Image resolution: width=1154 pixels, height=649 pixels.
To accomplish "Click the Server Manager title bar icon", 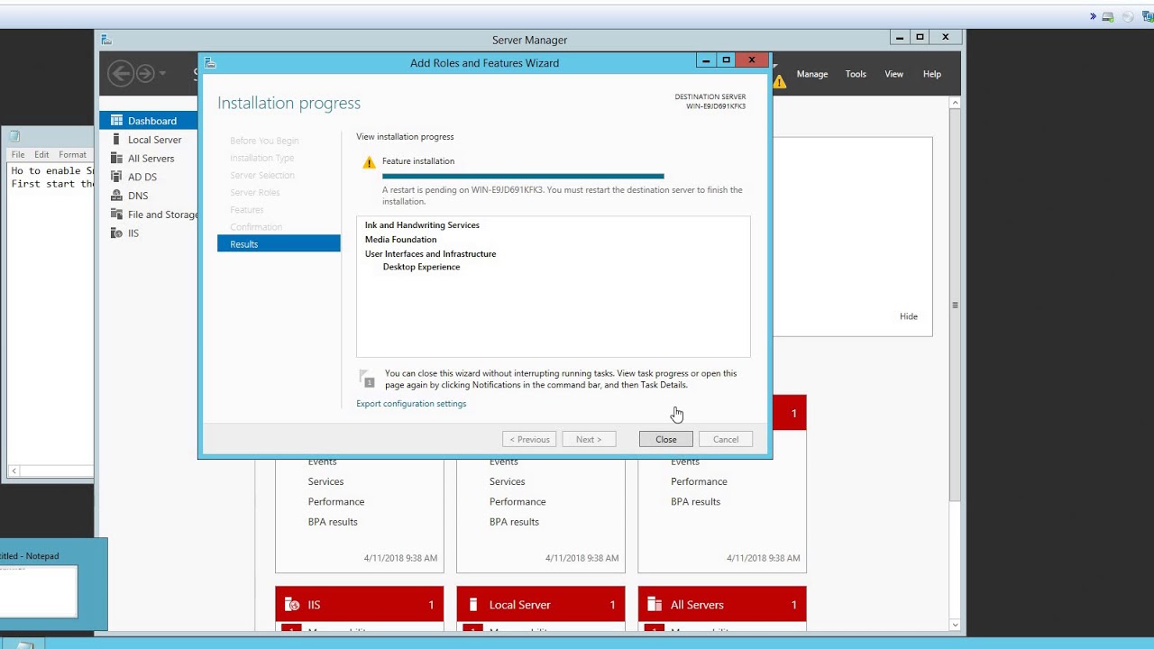I will (106, 40).
